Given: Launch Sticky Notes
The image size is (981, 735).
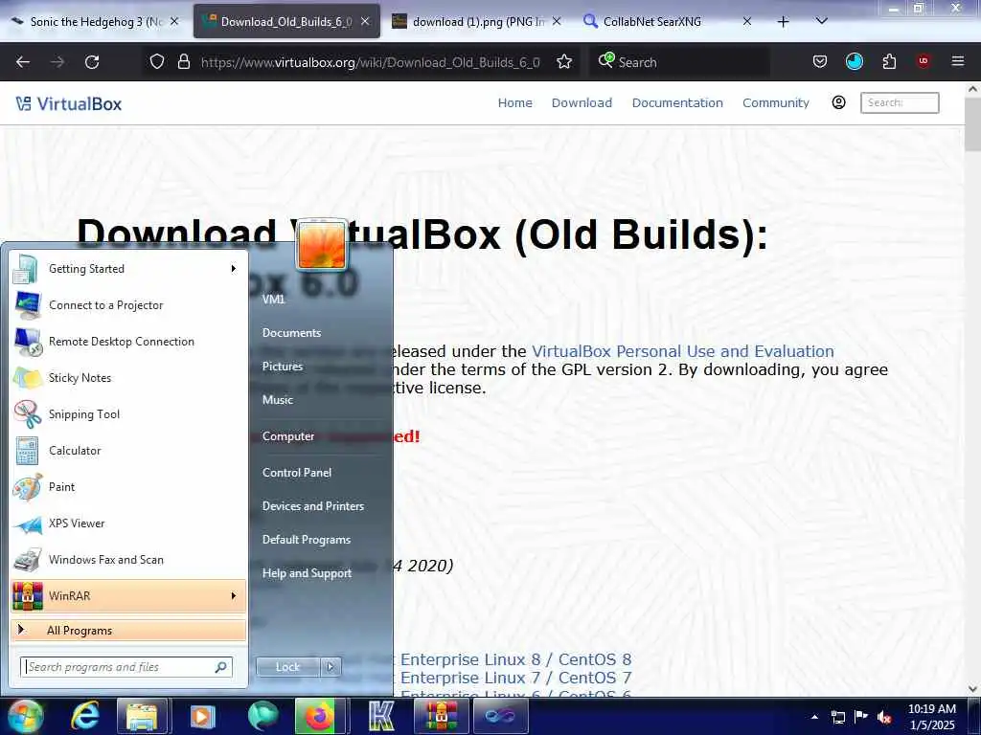Looking at the screenshot, I should point(128,377).
